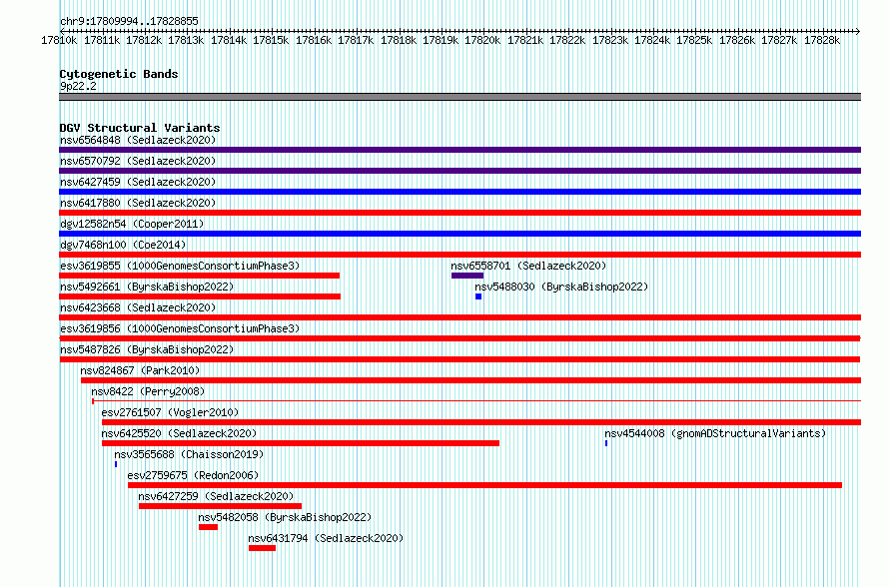Open nsv6431794 (Sedlazeck2020) variant

326,538
